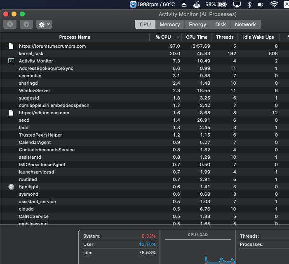
Task: Select the WindowServer process
Action: click(x=35, y=90)
